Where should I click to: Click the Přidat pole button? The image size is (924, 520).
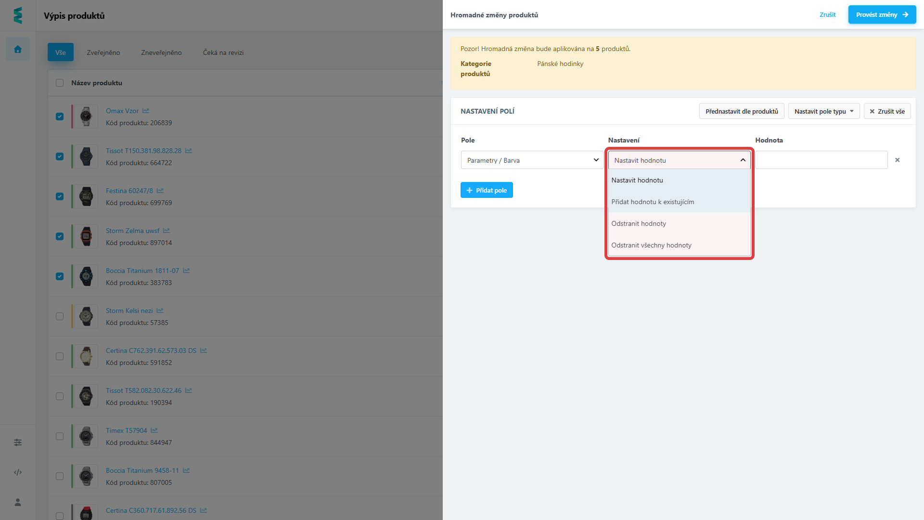pyautogui.click(x=487, y=190)
